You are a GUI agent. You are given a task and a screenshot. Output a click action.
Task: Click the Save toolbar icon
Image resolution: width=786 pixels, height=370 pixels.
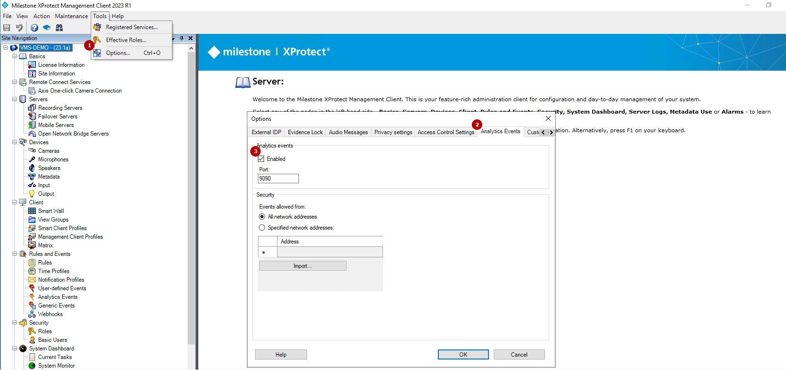(7, 28)
